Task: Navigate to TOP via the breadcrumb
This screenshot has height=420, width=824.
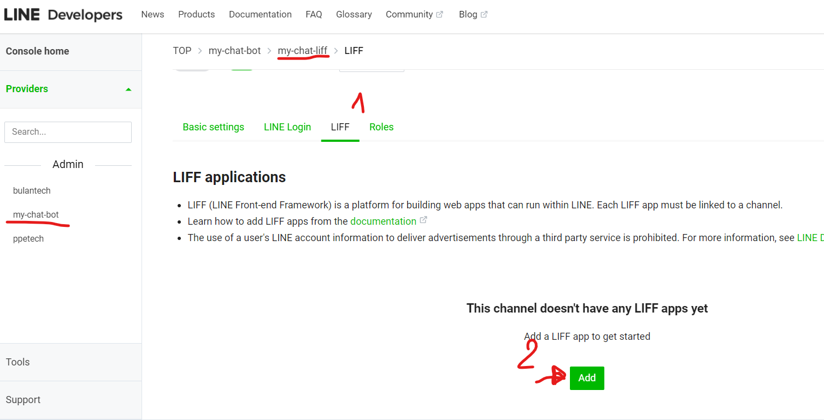Action: [183, 50]
